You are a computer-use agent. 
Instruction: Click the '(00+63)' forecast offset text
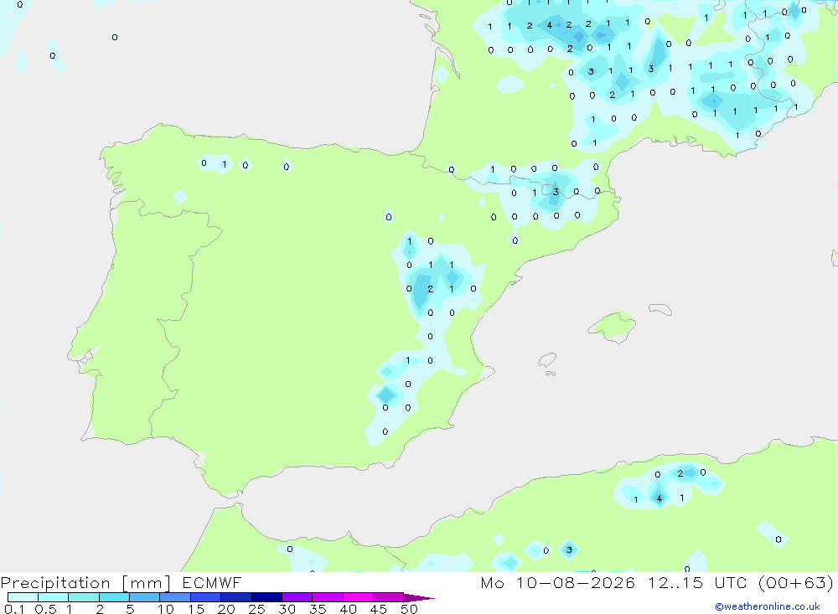796,582
